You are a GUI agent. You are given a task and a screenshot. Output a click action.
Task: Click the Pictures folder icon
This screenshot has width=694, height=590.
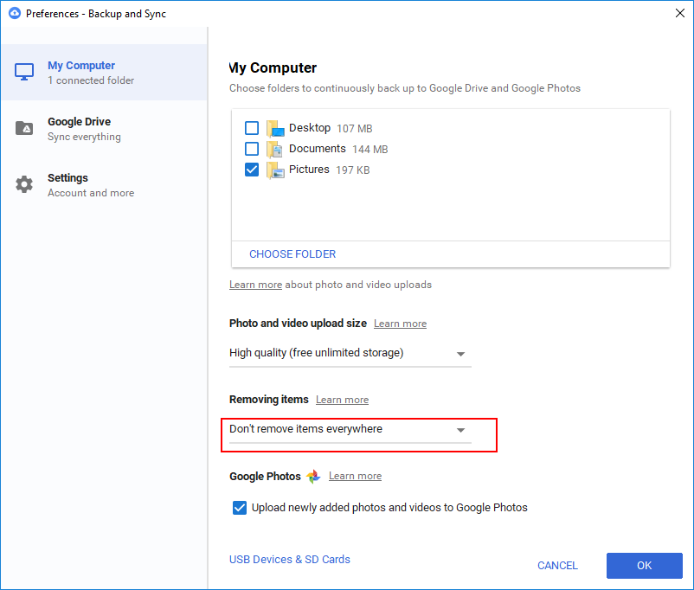coord(275,170)
